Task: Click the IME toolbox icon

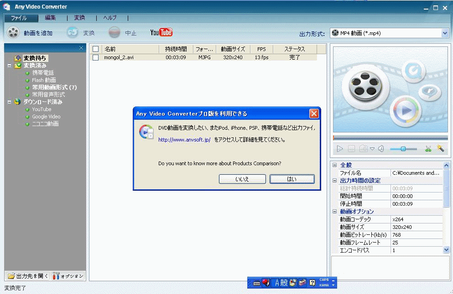Action: (x=302, y=283)
